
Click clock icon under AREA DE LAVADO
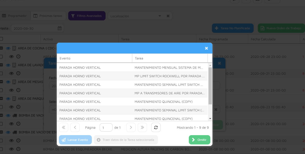(18, 73)
